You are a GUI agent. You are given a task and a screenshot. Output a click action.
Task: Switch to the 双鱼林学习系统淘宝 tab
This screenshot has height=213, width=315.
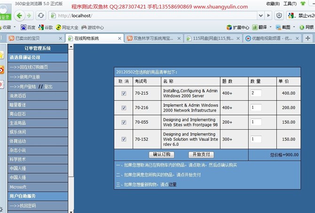coord(154,38)
